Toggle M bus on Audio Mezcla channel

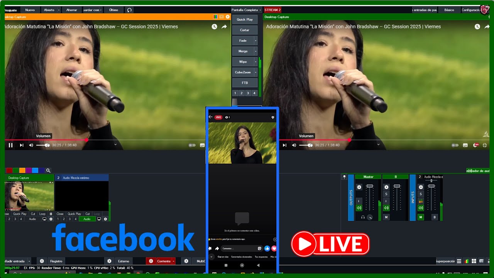click(421, 217)
